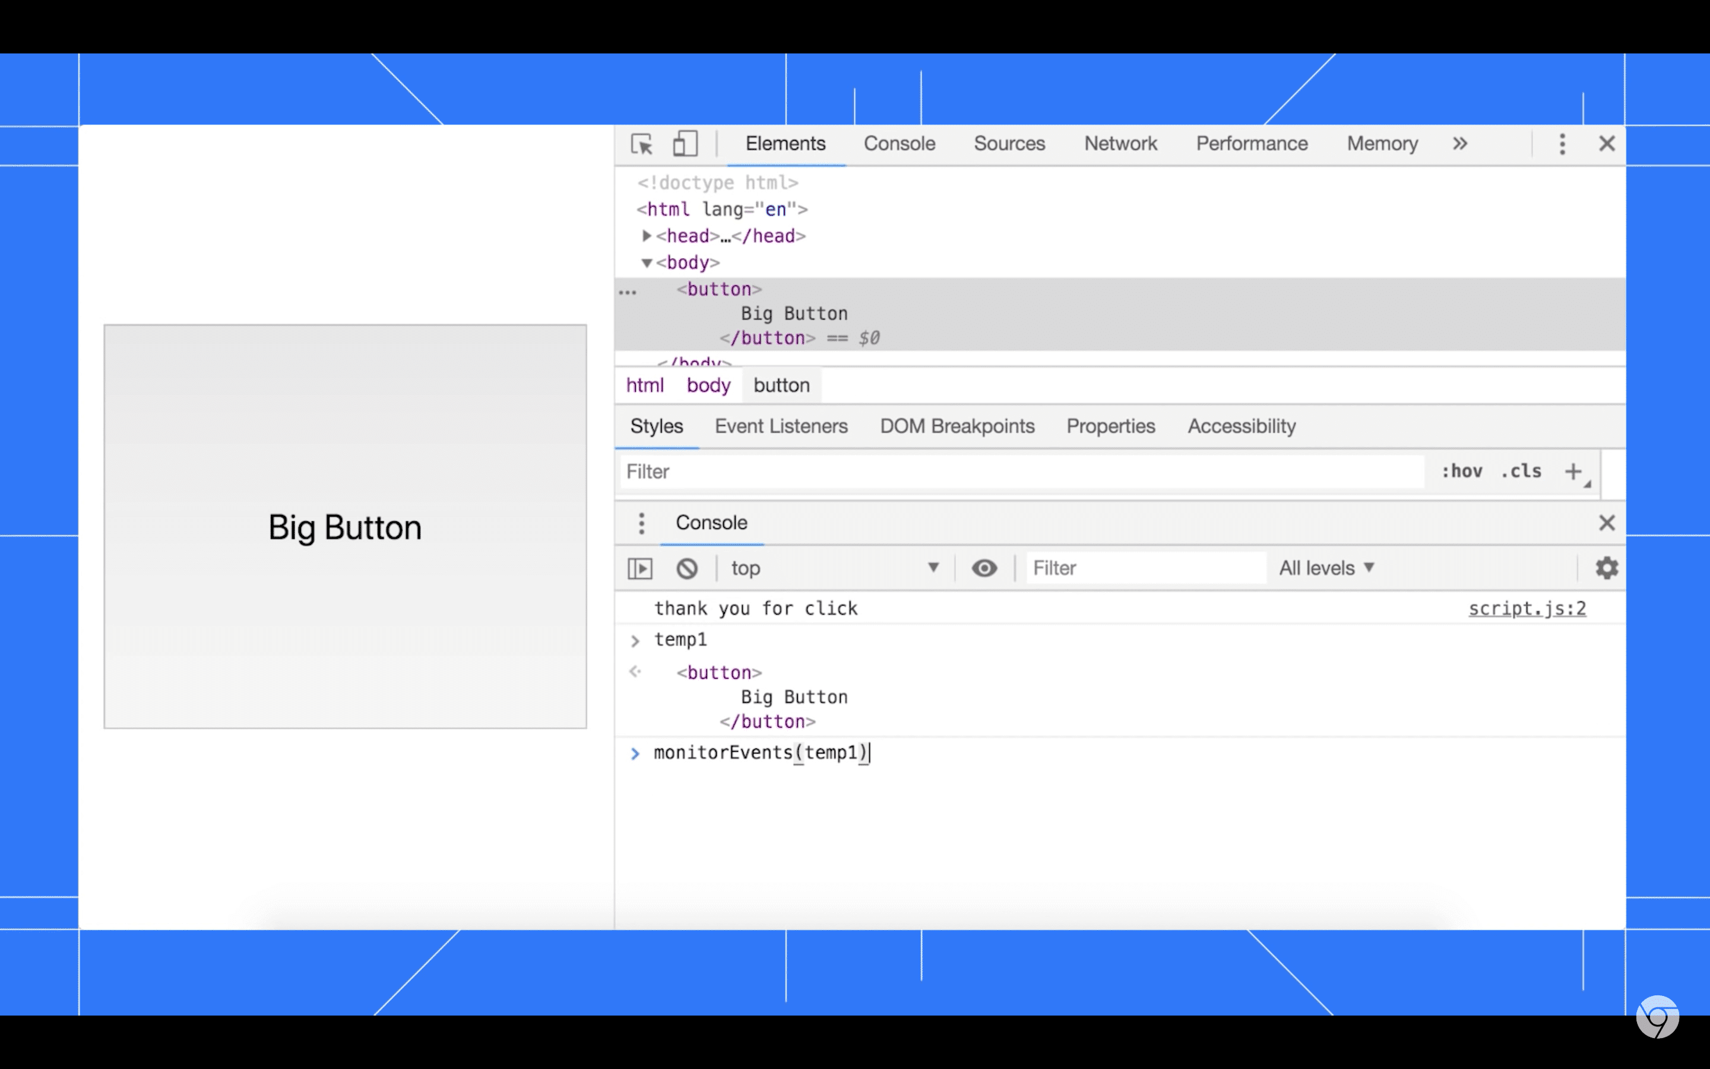
Task: Click the create live expression eye icon
Action: point(984,568)
